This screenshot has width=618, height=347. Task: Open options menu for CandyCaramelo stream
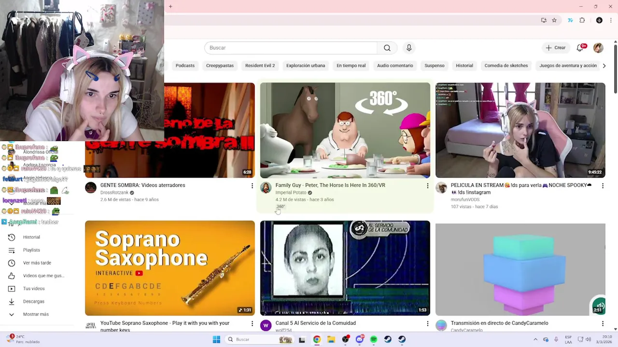coord(602,323)
